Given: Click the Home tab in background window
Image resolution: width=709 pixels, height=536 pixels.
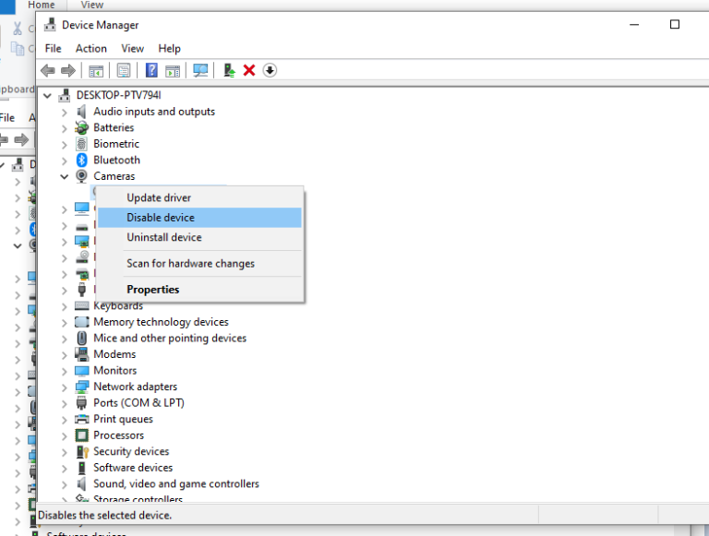Looking at the screenshot, I should click(42, 5).
